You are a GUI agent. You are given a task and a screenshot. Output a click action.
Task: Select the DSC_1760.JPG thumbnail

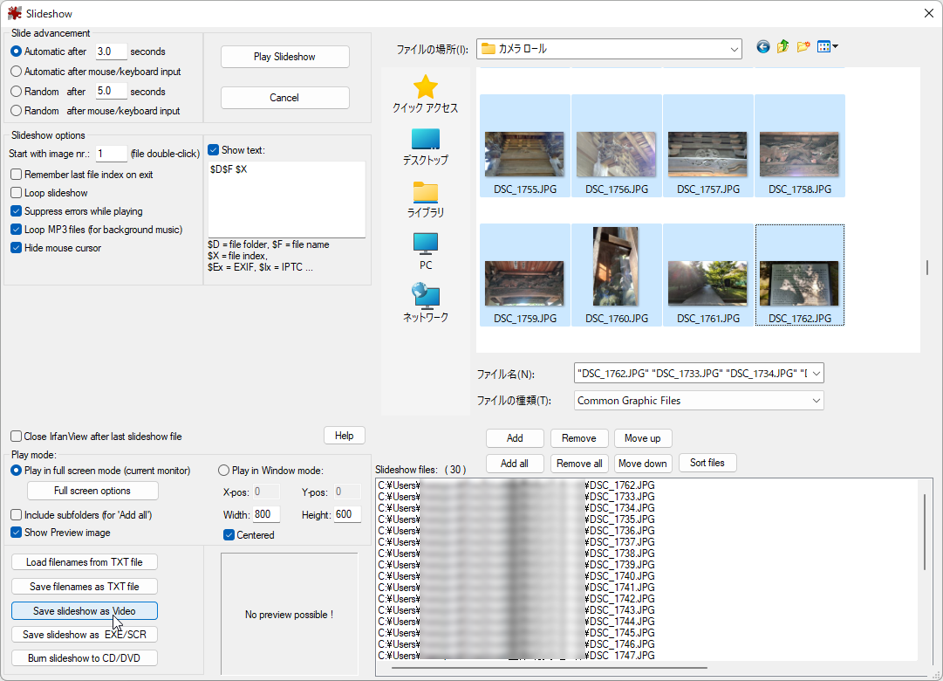[x=616, y=271]
